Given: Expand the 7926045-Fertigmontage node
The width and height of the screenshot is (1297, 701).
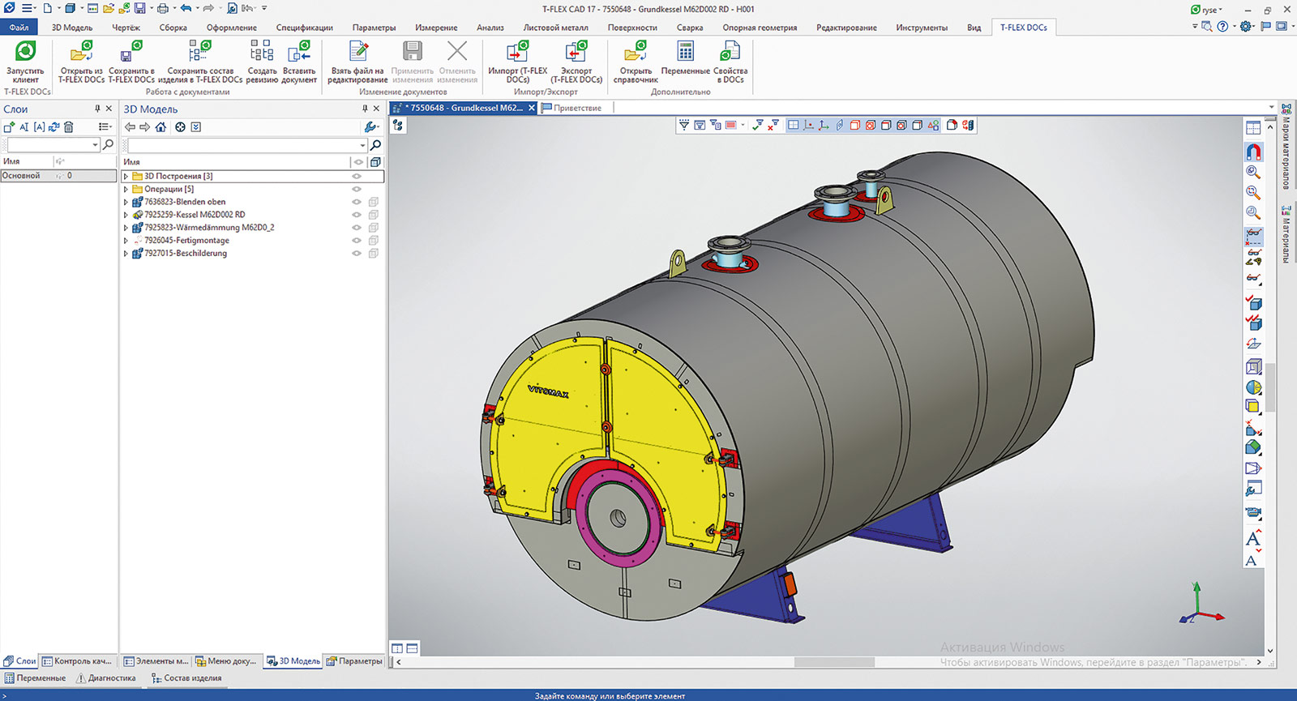Looking at the screenshot, I should (126, 241).
